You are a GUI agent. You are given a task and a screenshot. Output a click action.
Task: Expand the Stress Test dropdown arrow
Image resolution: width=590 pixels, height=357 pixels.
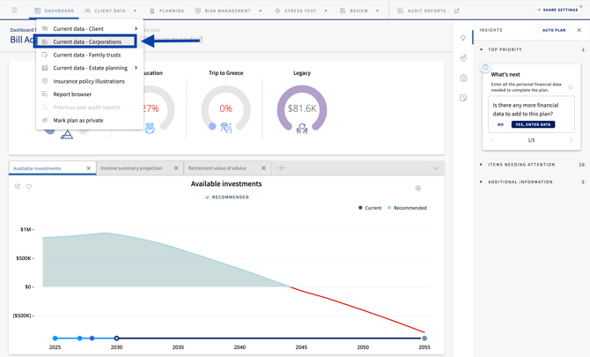(x=326, y=11)
